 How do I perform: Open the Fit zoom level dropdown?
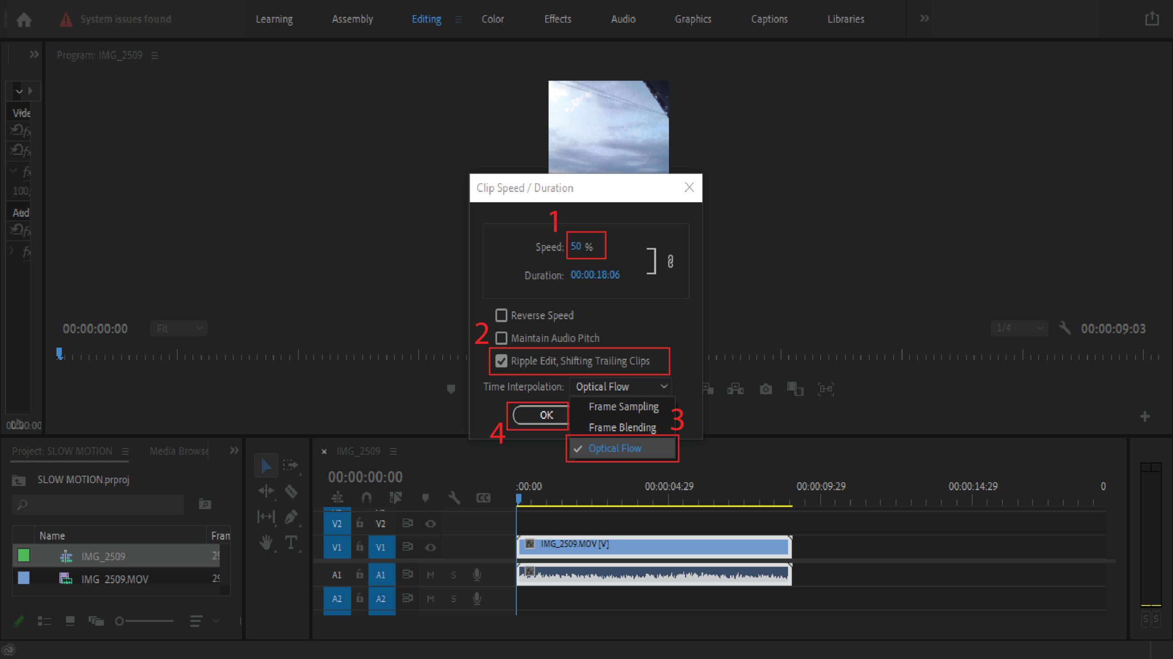[x=179, y=328]
